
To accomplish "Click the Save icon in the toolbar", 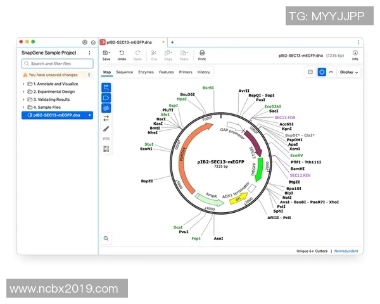I will tap(106, 54).
